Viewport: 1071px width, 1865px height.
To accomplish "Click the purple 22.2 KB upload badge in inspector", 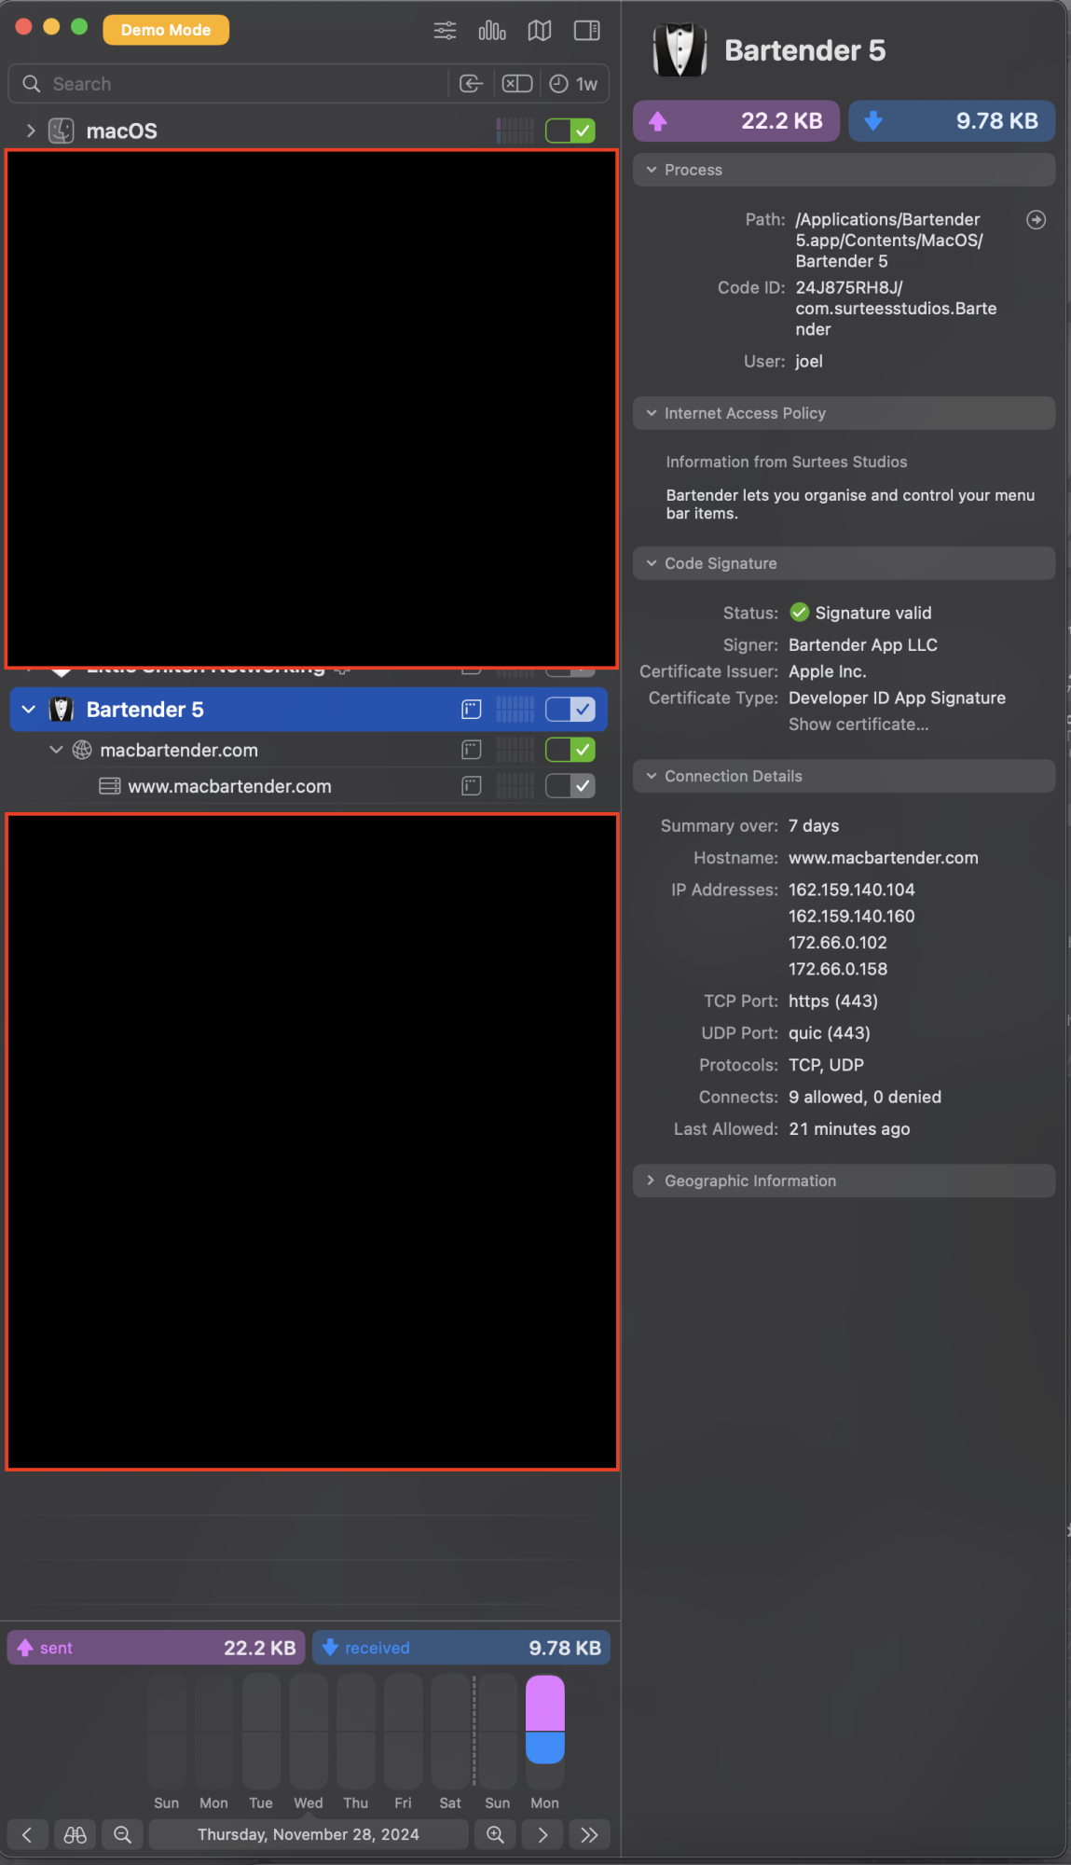I will click(736, 121).
